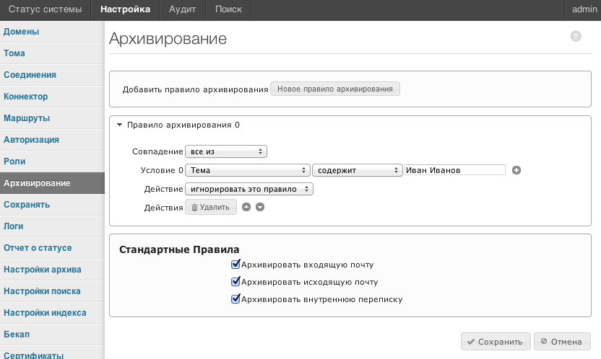
Task: Toggle Архивировать входящую почту checkbox
Action: pos(235,264)
